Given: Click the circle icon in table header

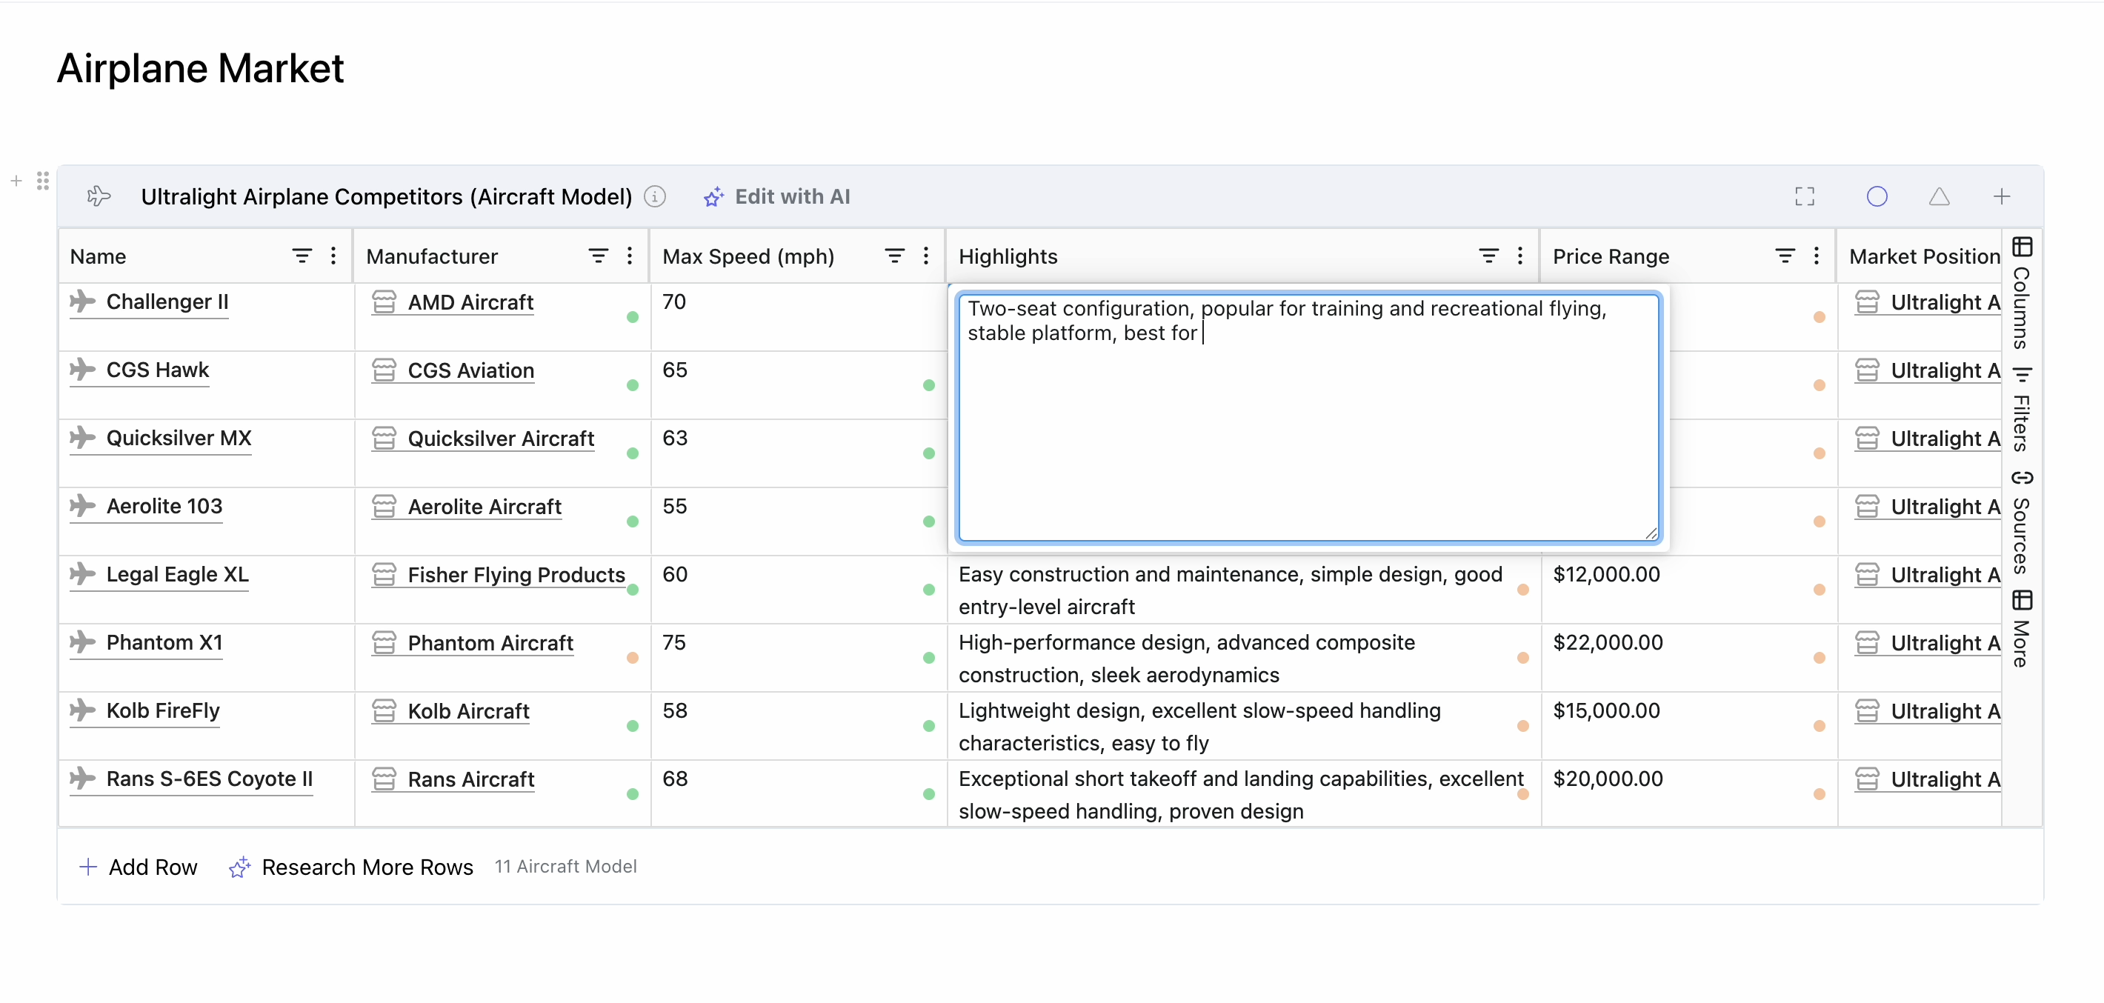Looking at the screenshot, I should pyautogui.click(x=1876, y=196).
